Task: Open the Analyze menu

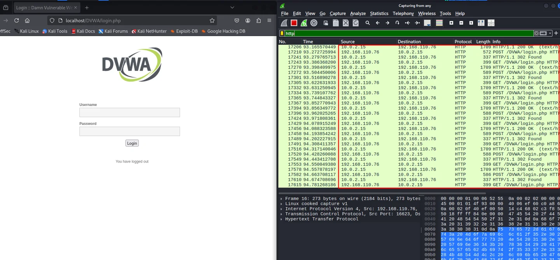Action: (357, 14)
